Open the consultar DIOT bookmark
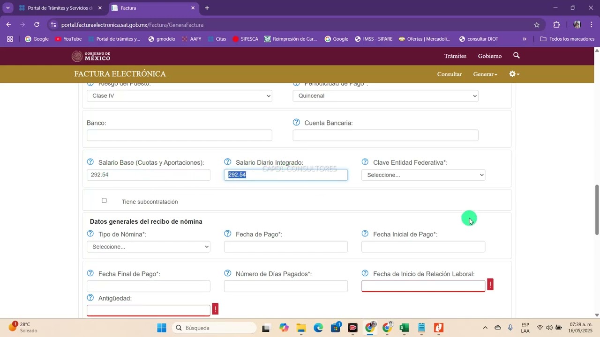The image size is (600, 337). pos(479,39)
